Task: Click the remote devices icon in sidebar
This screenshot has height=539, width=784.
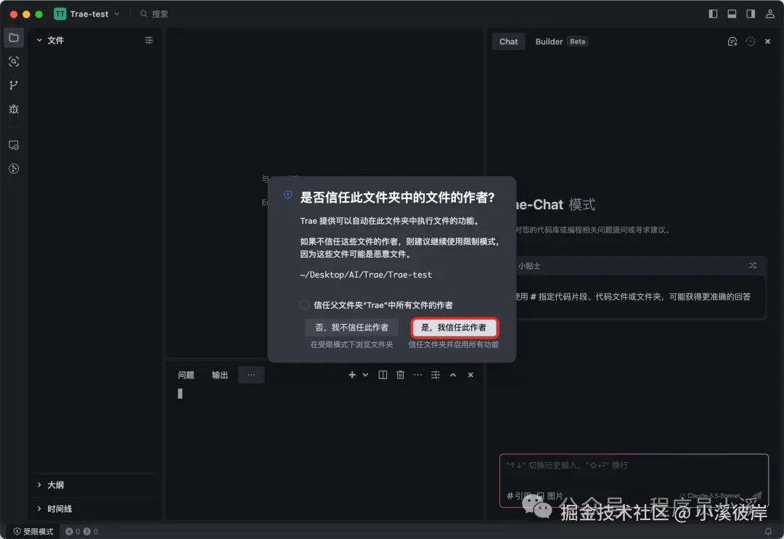Action: [x=13, y=145]
